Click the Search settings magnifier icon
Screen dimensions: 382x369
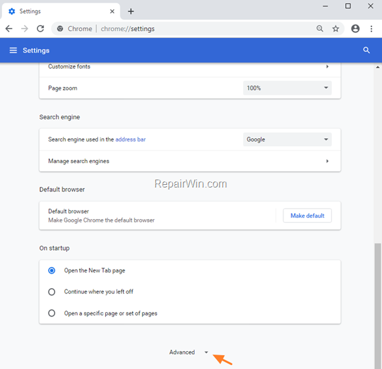[366, 50]
